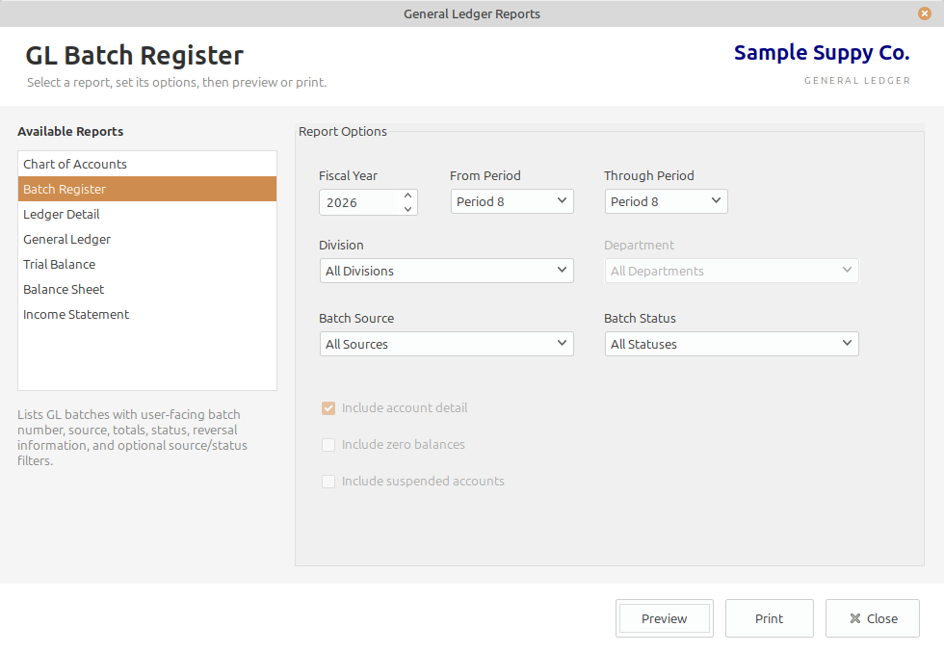Open the Batch Source dropdown
Screen dimensions: 944x653
click(446, 344)
